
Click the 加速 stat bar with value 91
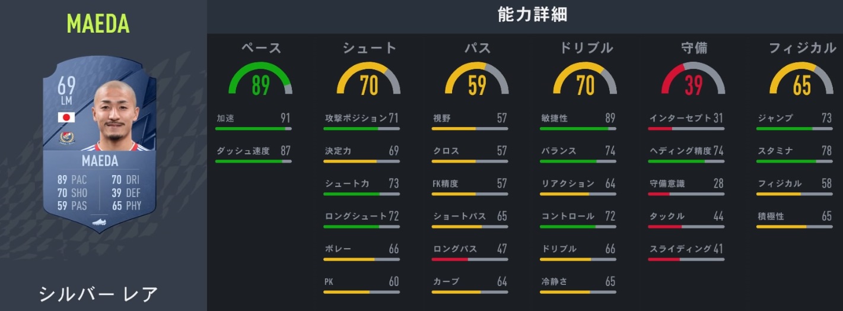253,128
